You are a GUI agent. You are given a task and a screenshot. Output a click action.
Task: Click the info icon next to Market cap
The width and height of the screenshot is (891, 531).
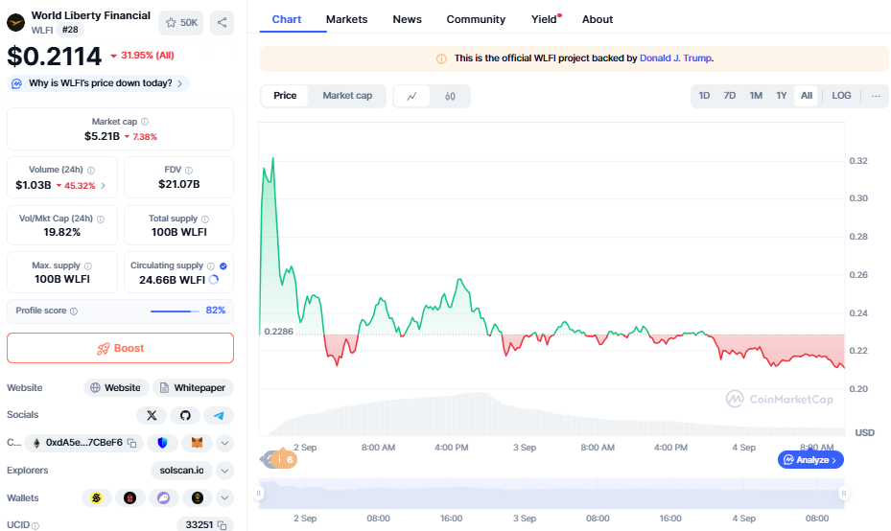145,122
